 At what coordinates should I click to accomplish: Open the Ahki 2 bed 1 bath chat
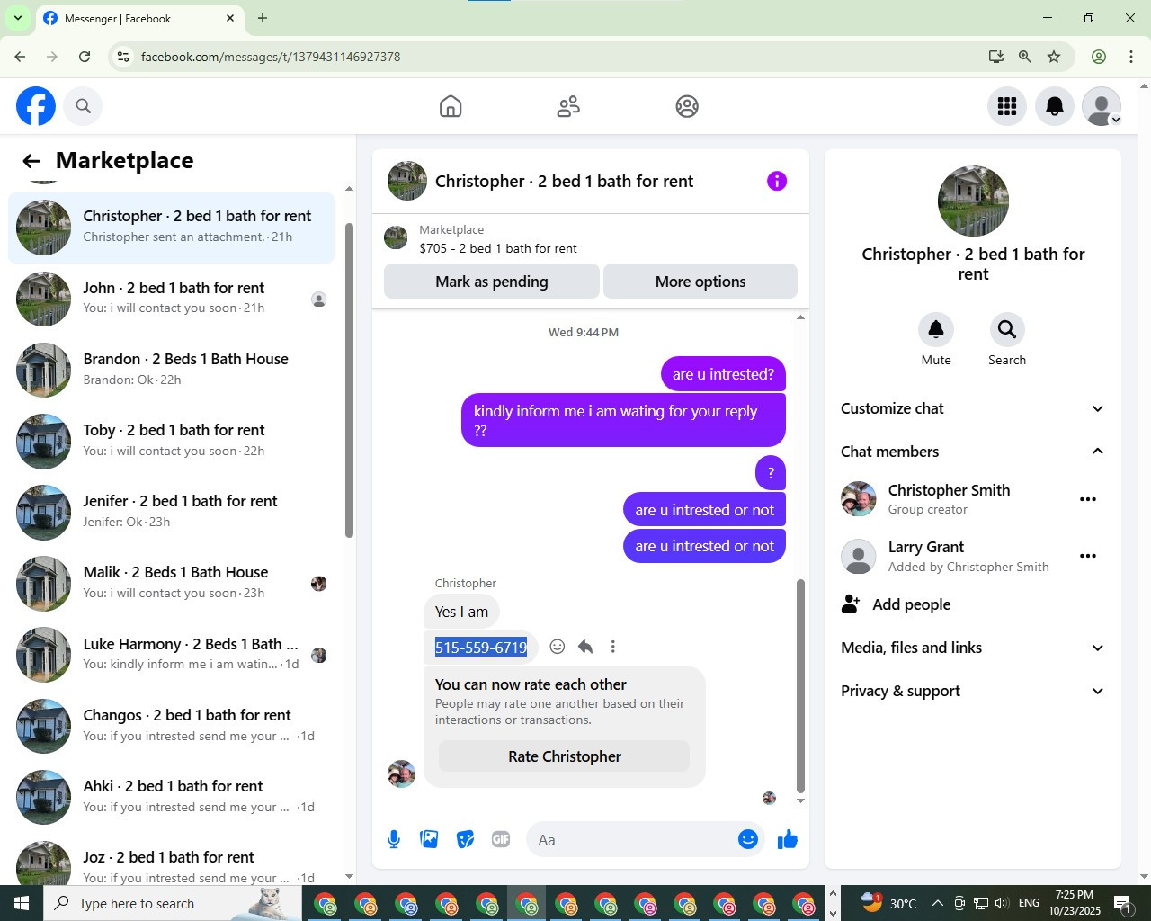coord(171,797)
